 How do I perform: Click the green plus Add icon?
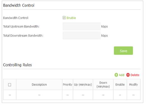(116, 75)
